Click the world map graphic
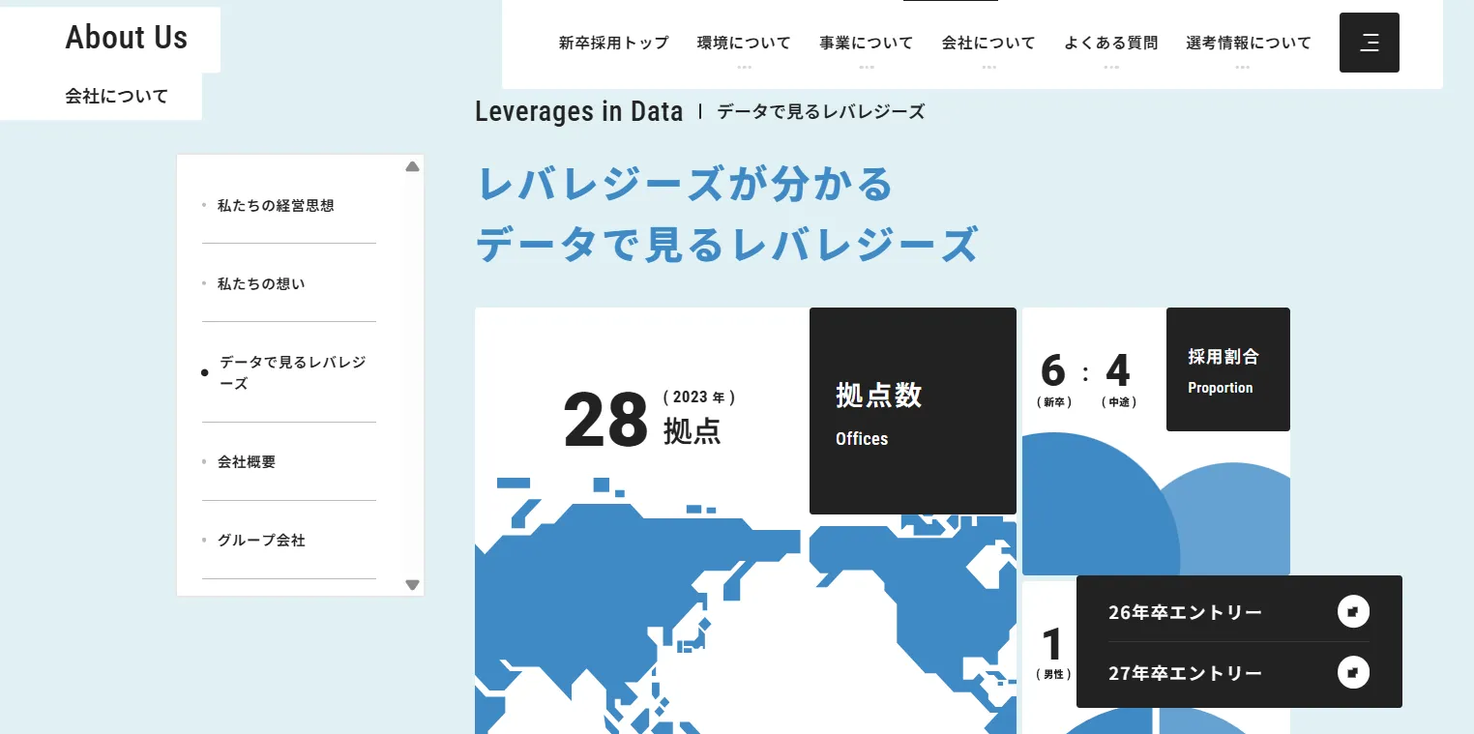Image resolution: width=1474 pixels, height=734 pixels. tap(746, 604)
